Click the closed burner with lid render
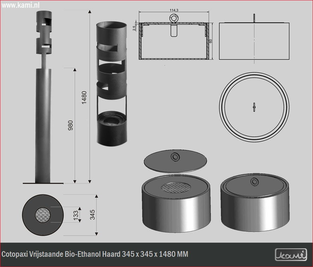 [254, 206]
